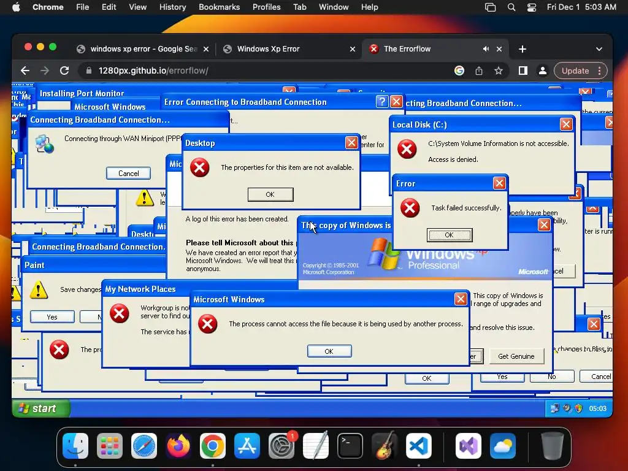Viewport: 628px width, 471px height.
Task: Click the Spotlight search icon in the menu bar
Action: point(511,7)
